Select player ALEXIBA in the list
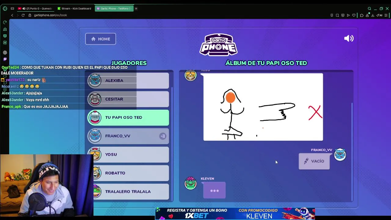The height and width of the screenshot is (220, 391). [x=128, y=80]
